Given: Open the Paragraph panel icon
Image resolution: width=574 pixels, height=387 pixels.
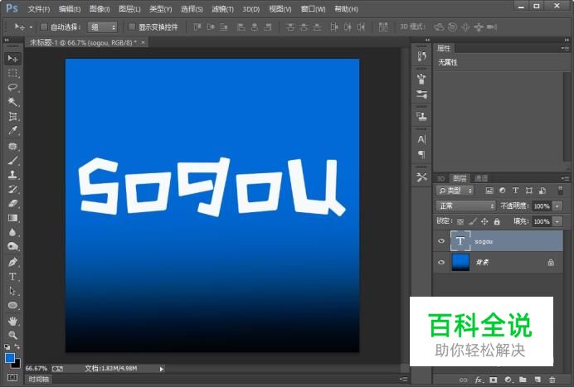Looking at the screenshot, I should tap(421, 154).
